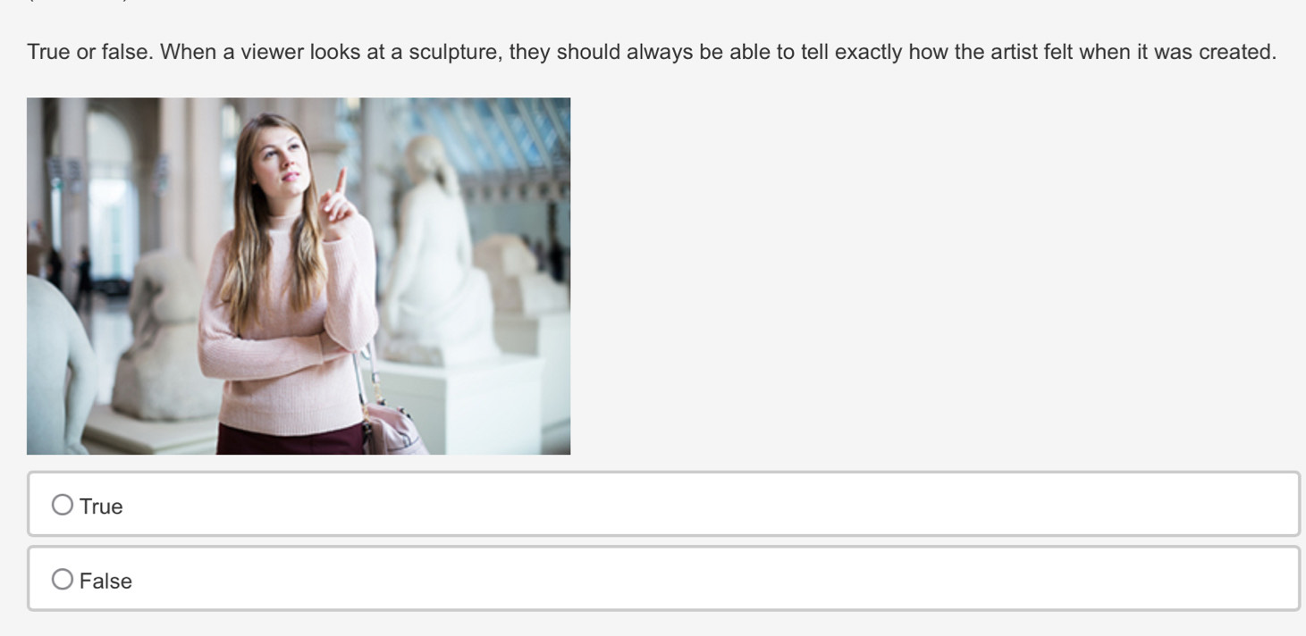Click the woman's raised pointing finger
This screenshot has height=636, width=1306.
(341, 181)
